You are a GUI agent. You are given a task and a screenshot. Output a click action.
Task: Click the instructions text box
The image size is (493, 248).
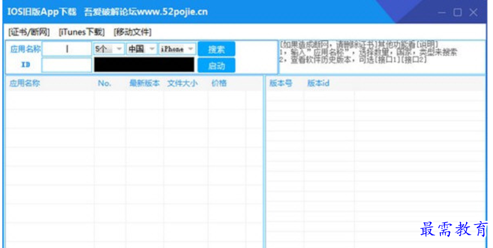tap(382, 57)
